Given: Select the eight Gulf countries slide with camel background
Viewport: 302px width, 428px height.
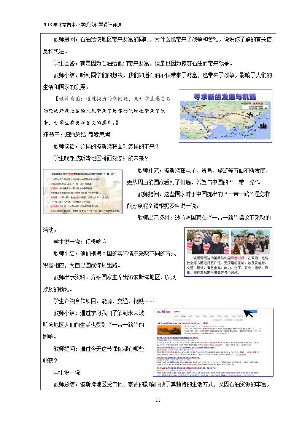Looking at the screenshot, I should [x=83, y=192].
